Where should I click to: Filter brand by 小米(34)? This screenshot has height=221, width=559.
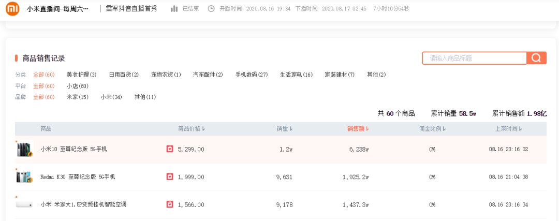(x=111, y=97)
